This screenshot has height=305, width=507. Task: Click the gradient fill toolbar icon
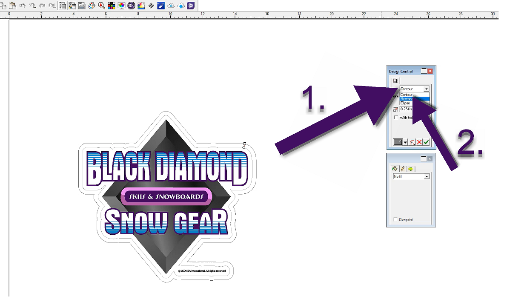click(x=141, y=6)
